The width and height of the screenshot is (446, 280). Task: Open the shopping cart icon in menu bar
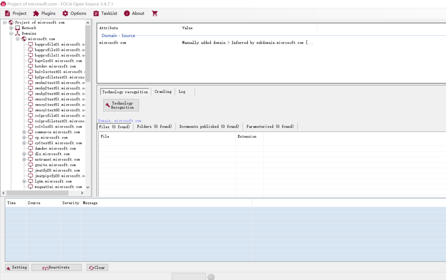[154, 13]
